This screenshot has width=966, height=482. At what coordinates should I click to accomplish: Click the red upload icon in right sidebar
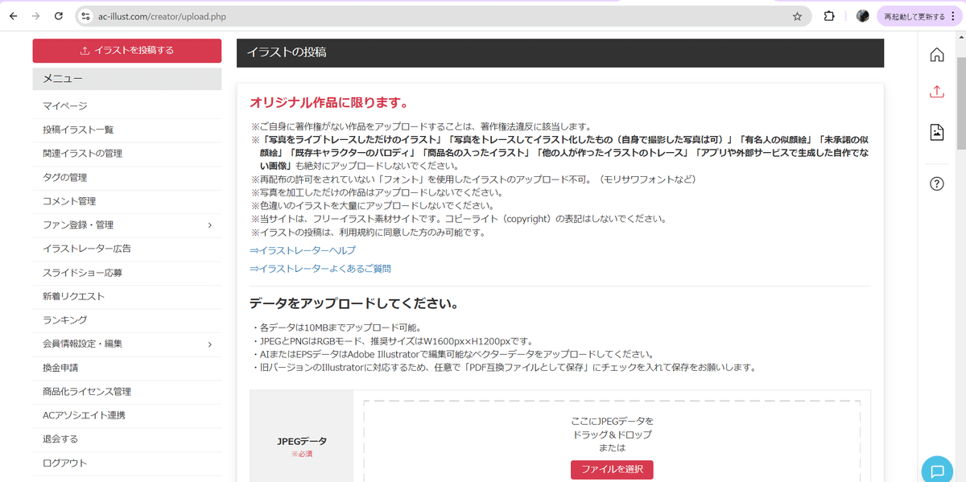(937, 92)
